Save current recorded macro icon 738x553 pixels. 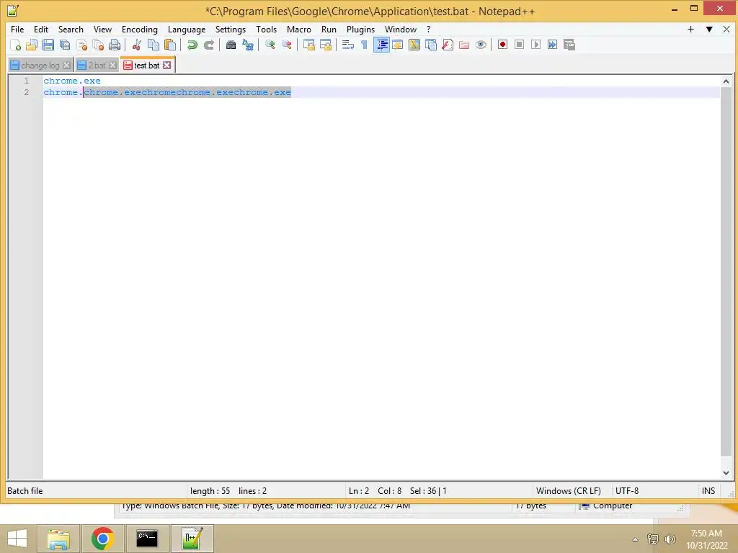569,45
